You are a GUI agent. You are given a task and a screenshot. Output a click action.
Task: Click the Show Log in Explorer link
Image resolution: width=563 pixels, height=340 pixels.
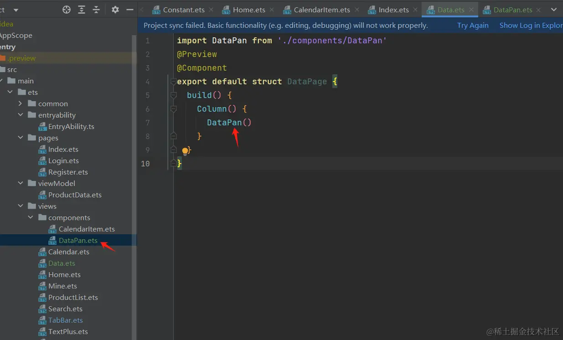[531, 26]
